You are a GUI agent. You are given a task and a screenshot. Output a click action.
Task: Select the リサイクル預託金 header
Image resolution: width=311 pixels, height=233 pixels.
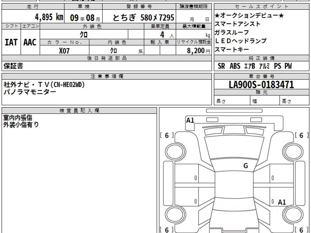(x=194, y=42)
